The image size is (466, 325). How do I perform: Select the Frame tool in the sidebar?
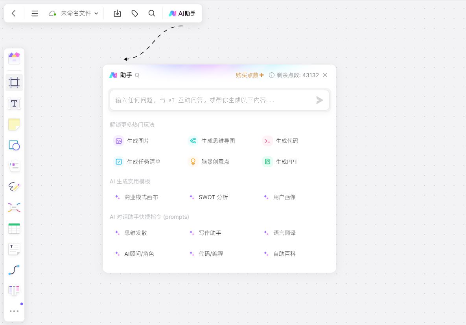(14, 83)
